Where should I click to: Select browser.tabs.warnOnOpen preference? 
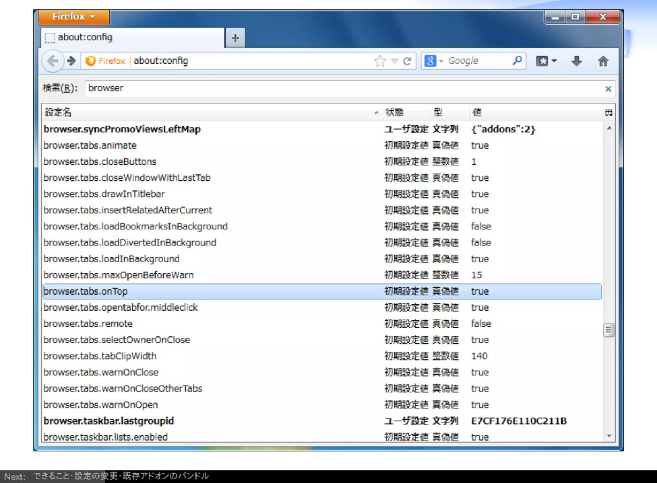pyautogui.click(x=322, y=405)
